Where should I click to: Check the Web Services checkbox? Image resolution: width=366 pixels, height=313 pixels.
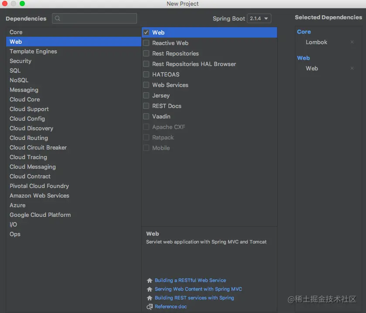tap(146, 85)
